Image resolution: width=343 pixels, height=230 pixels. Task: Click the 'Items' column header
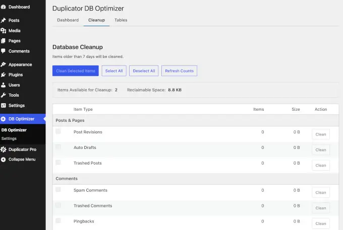click(259, 109)
